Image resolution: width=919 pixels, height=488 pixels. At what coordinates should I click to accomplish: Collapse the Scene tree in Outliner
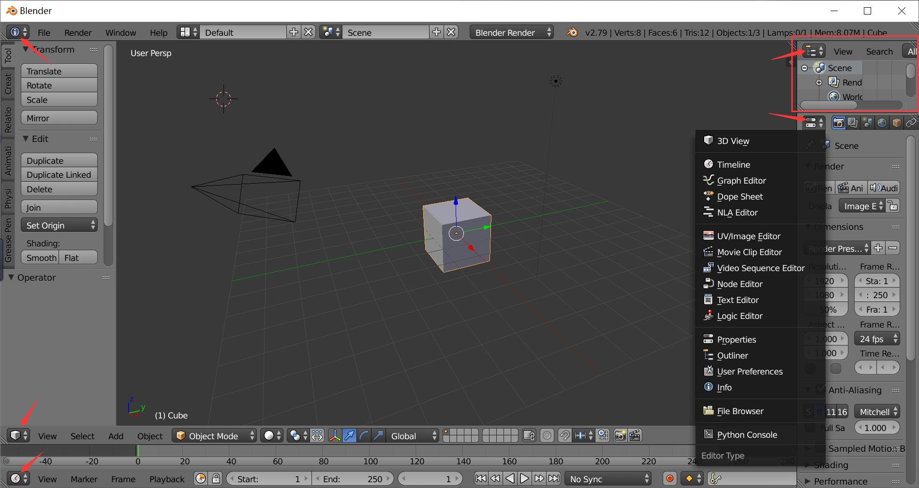click(x=804, y=68)
